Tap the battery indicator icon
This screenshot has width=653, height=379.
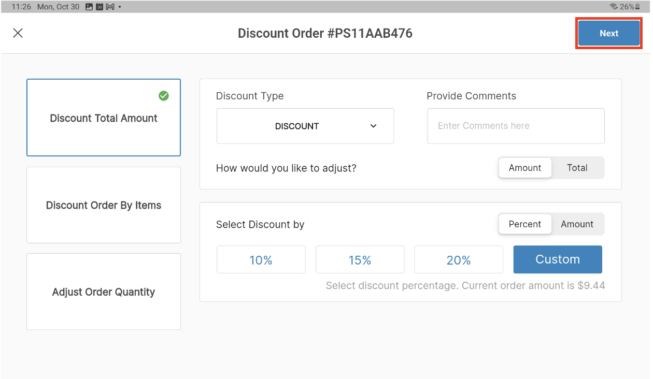pos(638,7)
